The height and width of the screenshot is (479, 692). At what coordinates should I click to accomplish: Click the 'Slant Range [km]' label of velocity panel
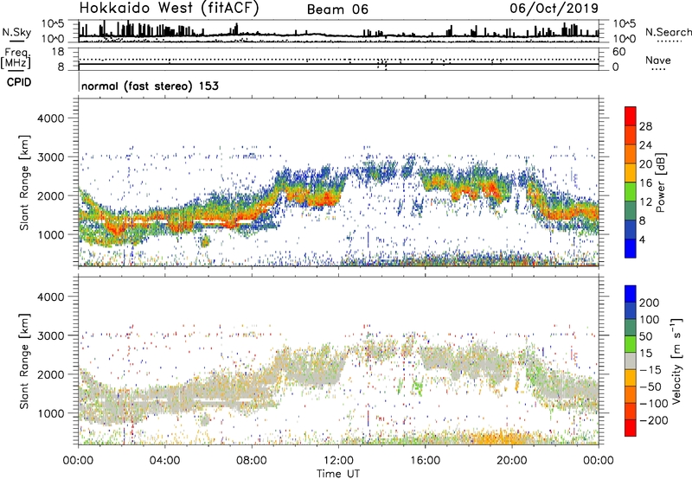coord(24,361)
